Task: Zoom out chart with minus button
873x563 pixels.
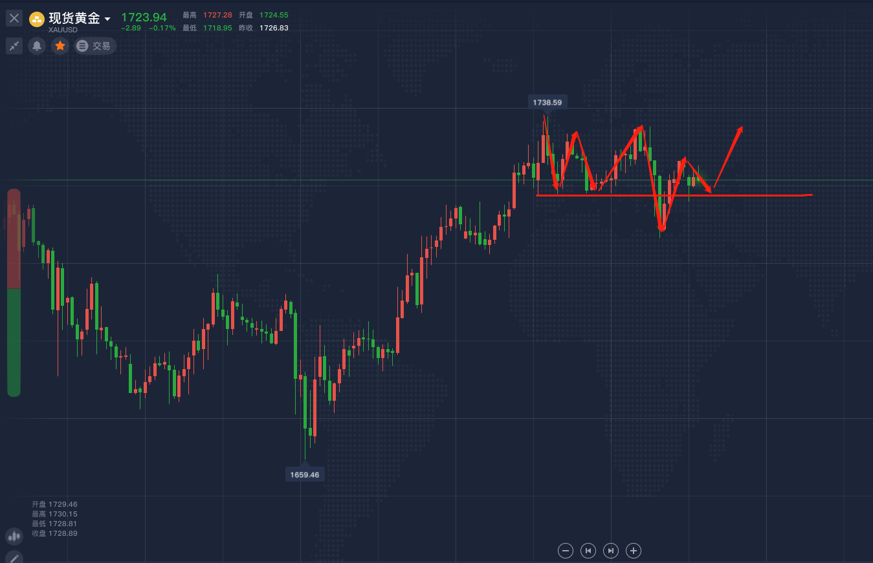Action: 566,551
